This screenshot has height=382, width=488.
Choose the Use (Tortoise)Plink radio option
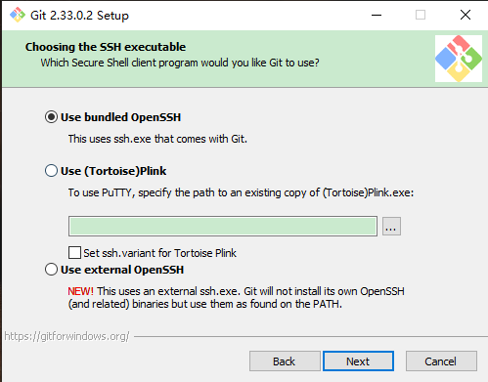(x=51, y=171)
